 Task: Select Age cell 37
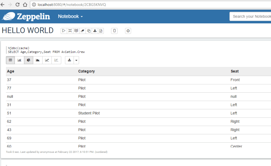[x=9, y=80]
